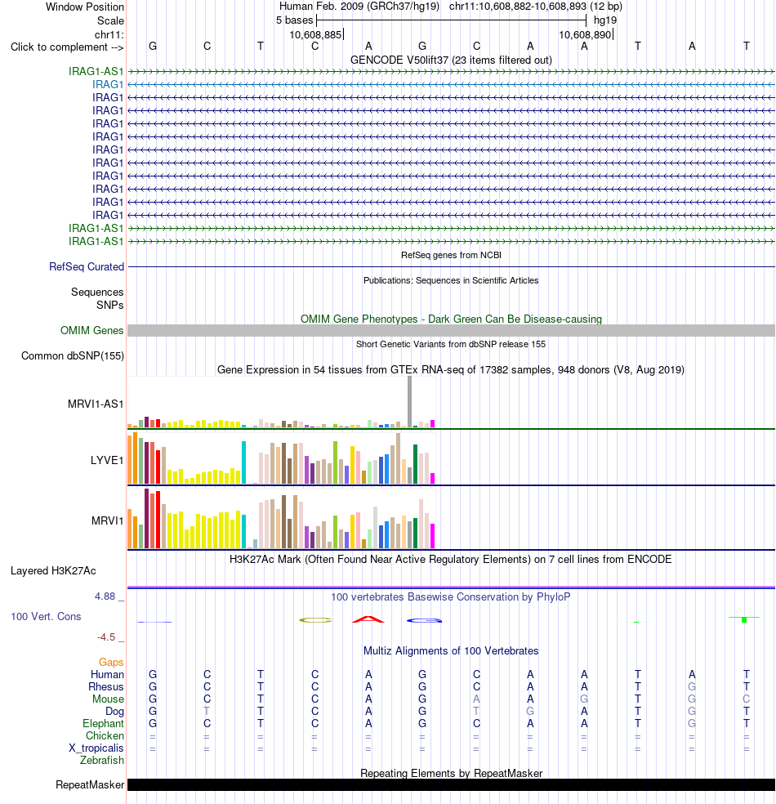Screen dimensions: 776x804
Task: Click the 10,608,890 position marker
Action: (x=586, y=35)
